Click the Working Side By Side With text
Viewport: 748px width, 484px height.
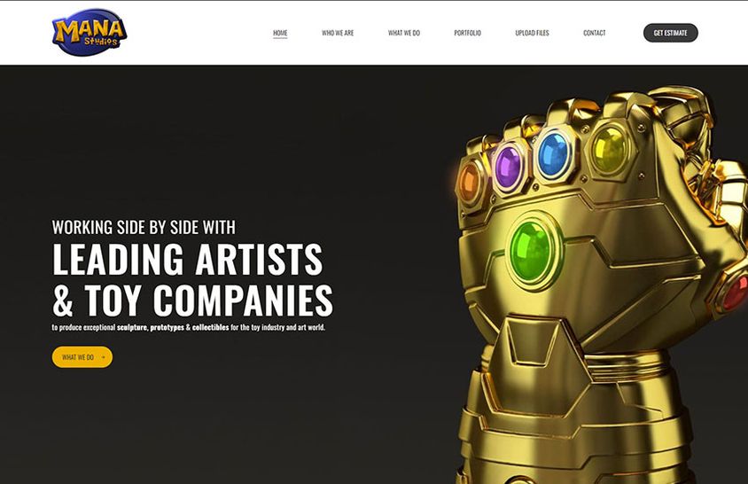[x=144, y=227]
